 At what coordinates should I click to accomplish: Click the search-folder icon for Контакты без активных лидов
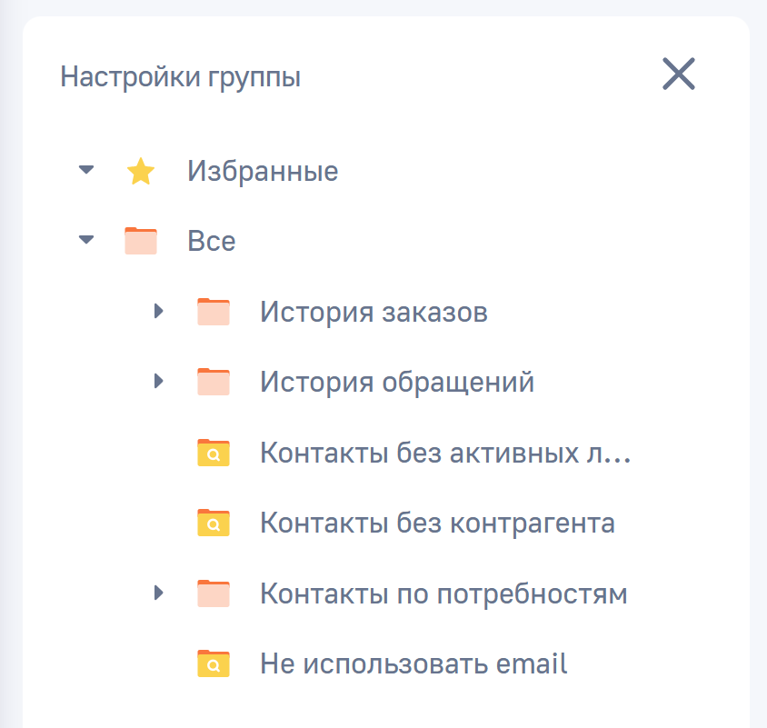[x=213, y=452]
